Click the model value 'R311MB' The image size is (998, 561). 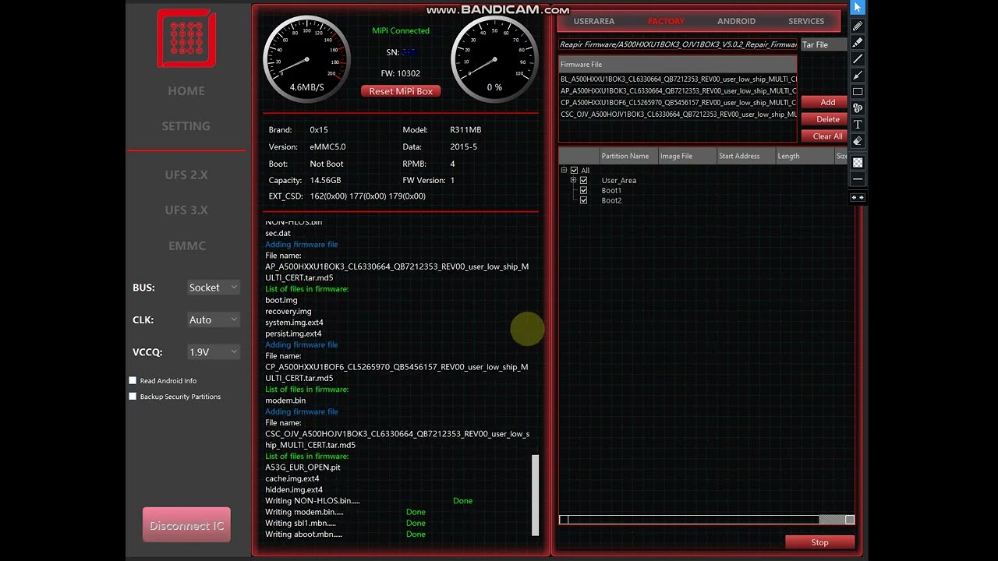[465, 129]
